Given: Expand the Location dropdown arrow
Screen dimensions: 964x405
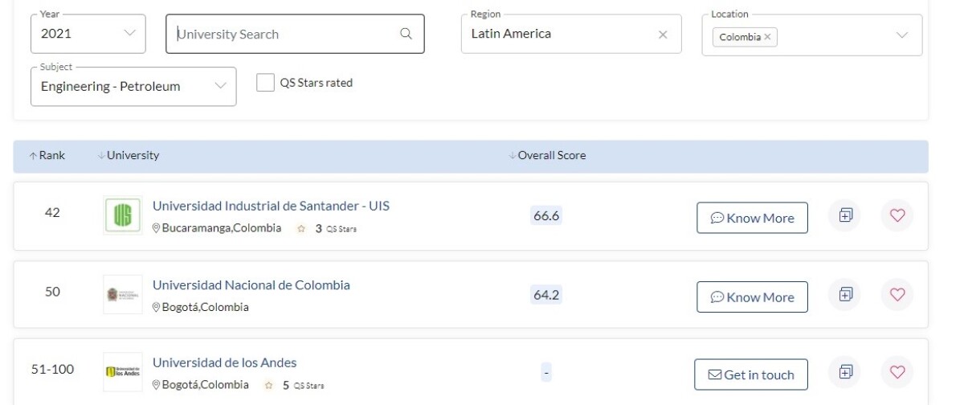Looking at the screenshot, I should pos(901,35).
